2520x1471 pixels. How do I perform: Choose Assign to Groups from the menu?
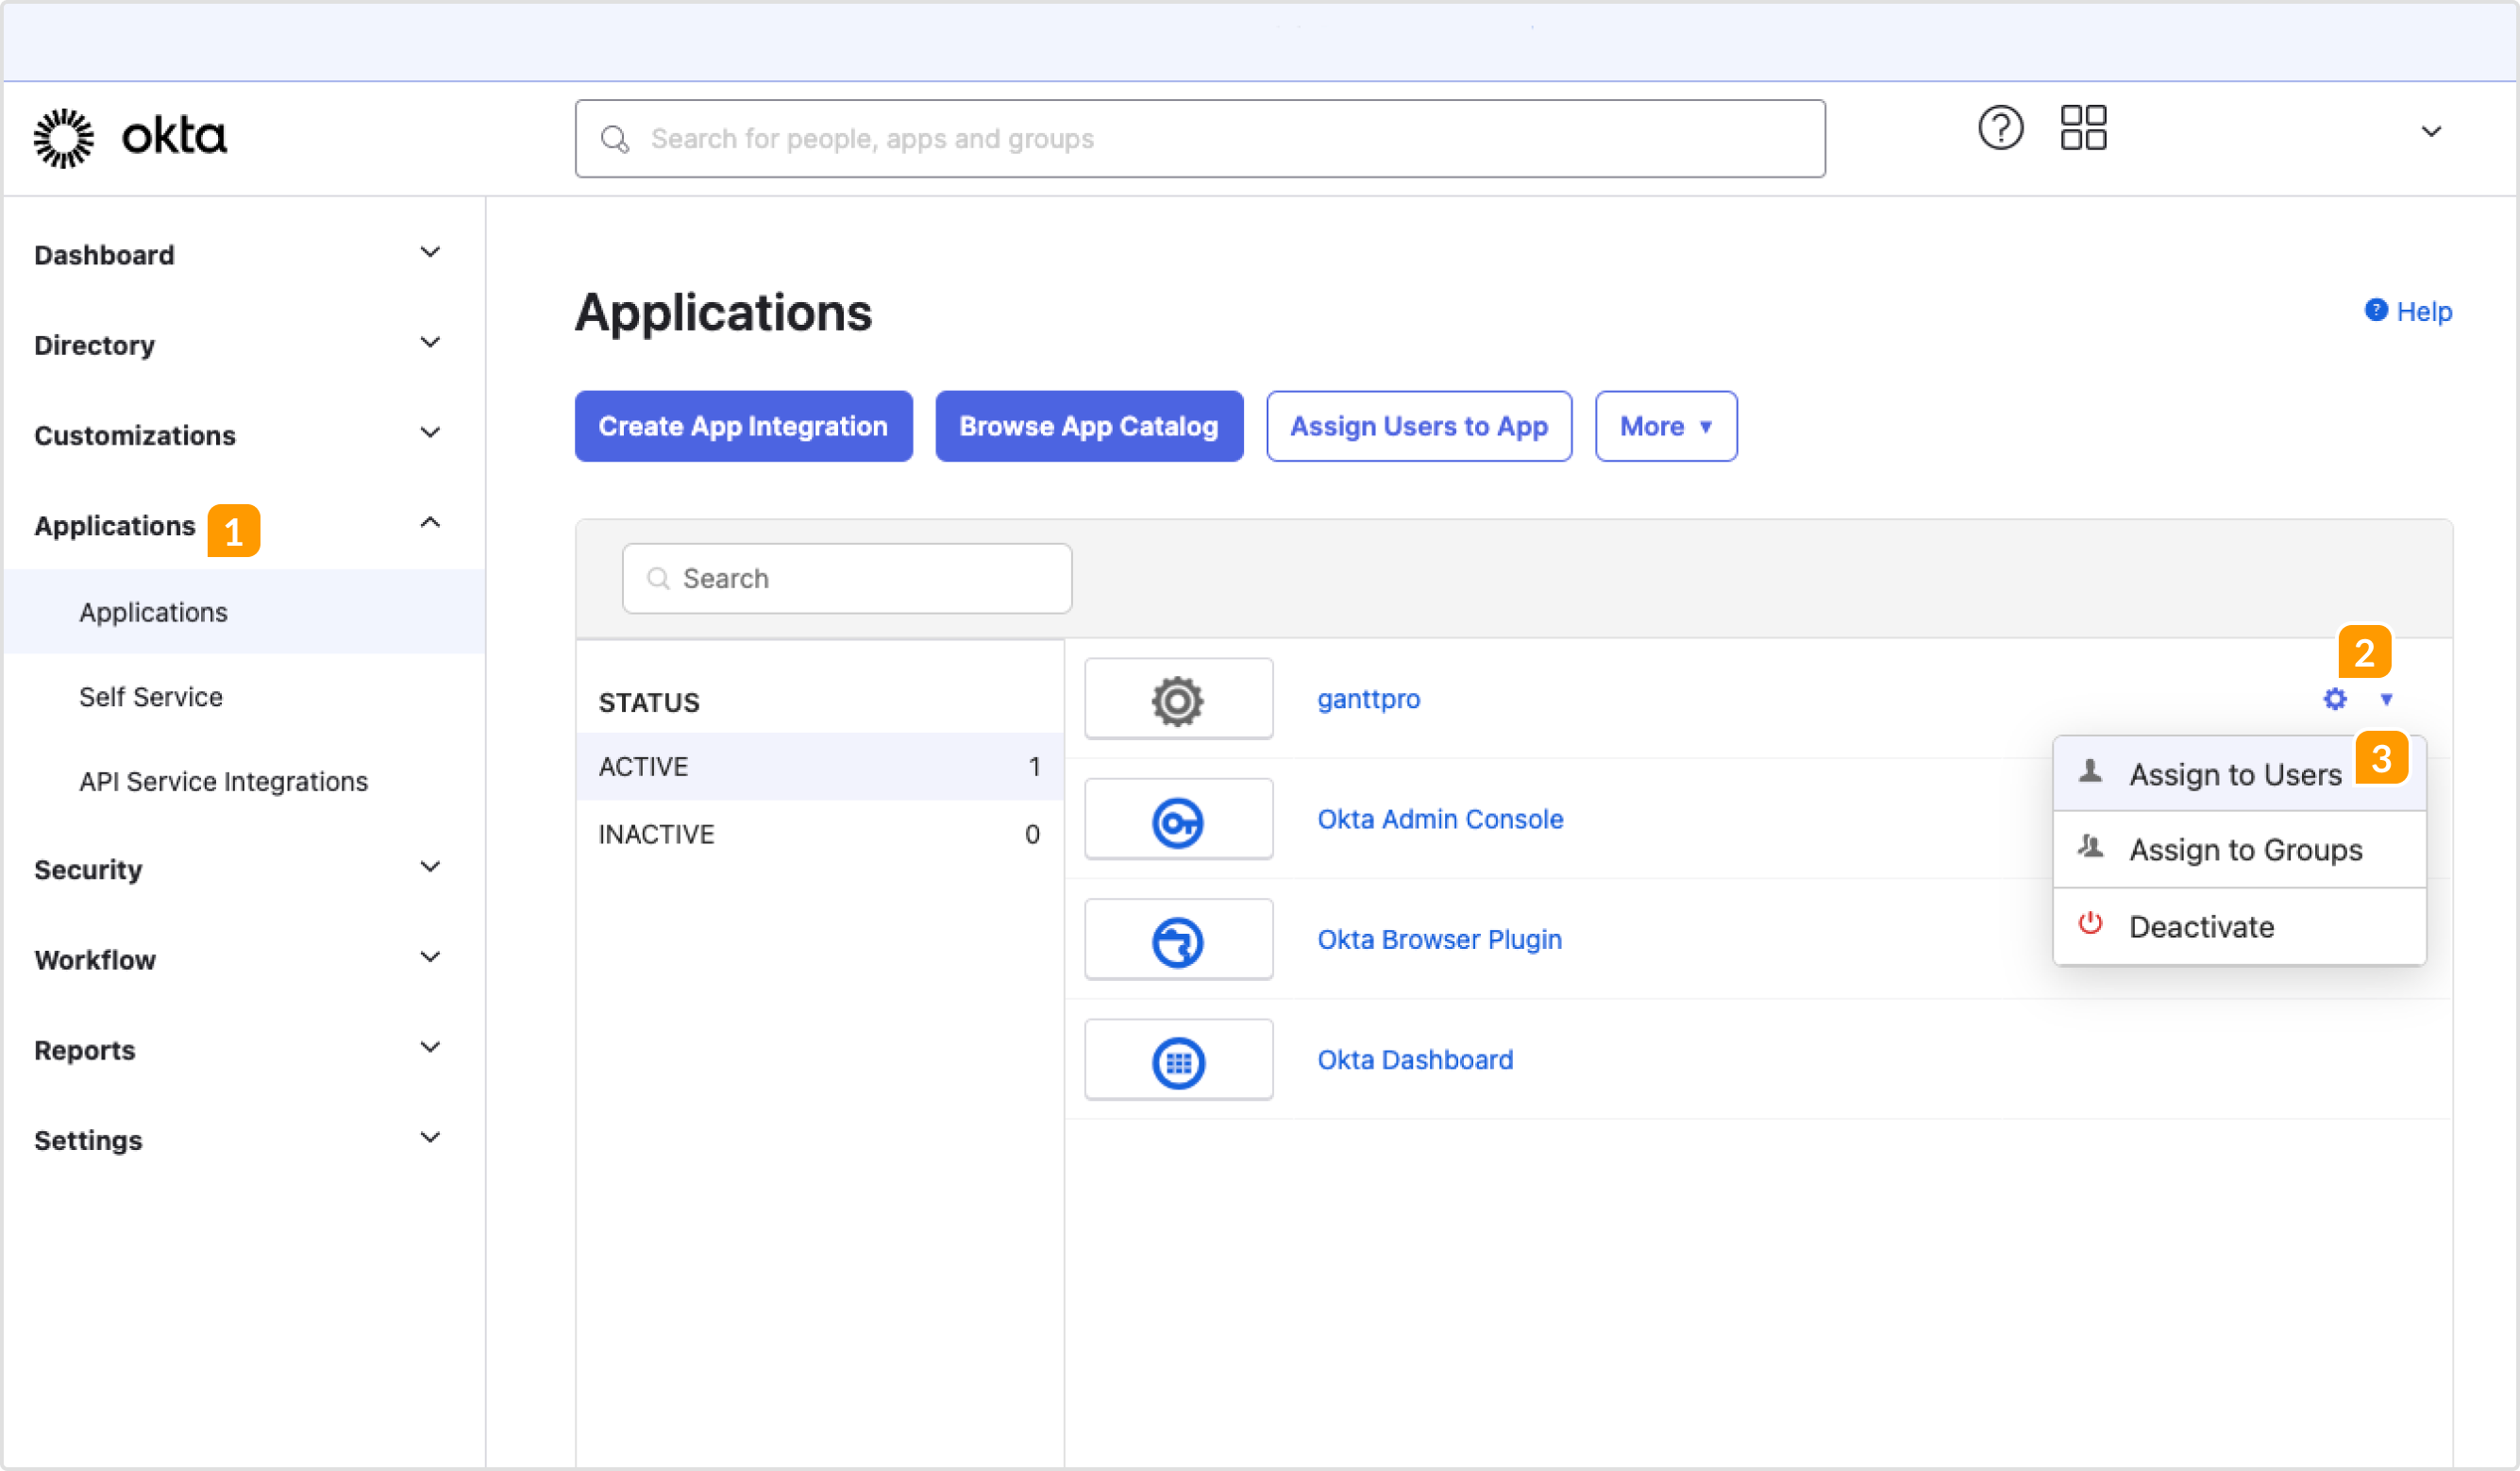click(x=2245, y=850)
